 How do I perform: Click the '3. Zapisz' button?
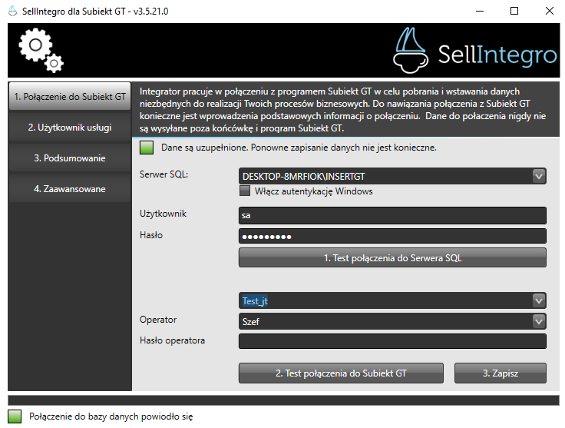pyautogui.click(x=501, y=373)
